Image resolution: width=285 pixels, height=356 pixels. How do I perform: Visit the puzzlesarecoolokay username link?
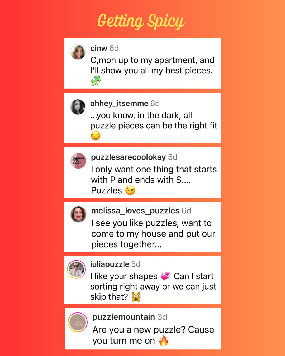[128, 157]
